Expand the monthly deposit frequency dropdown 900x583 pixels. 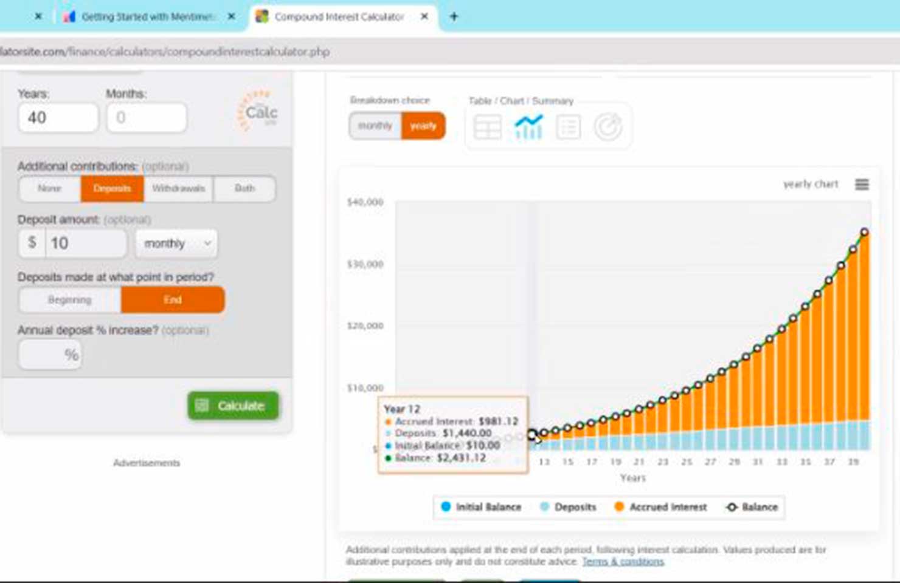point(176,244)
